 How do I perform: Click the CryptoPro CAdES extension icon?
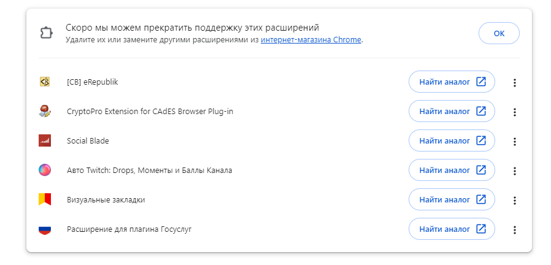(45, 112)
